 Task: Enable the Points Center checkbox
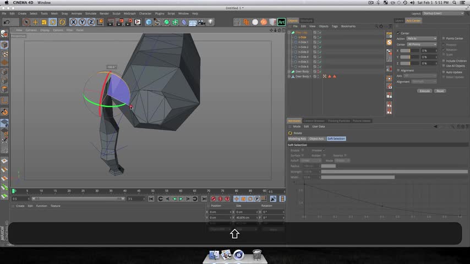coord(444,38)
